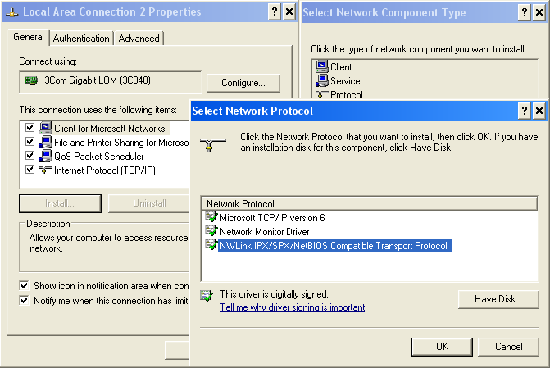The height and width of the screenshot is (368, 550).
Task: Uncheck Client for Microsoft Networks
Action: pos(30,128)
